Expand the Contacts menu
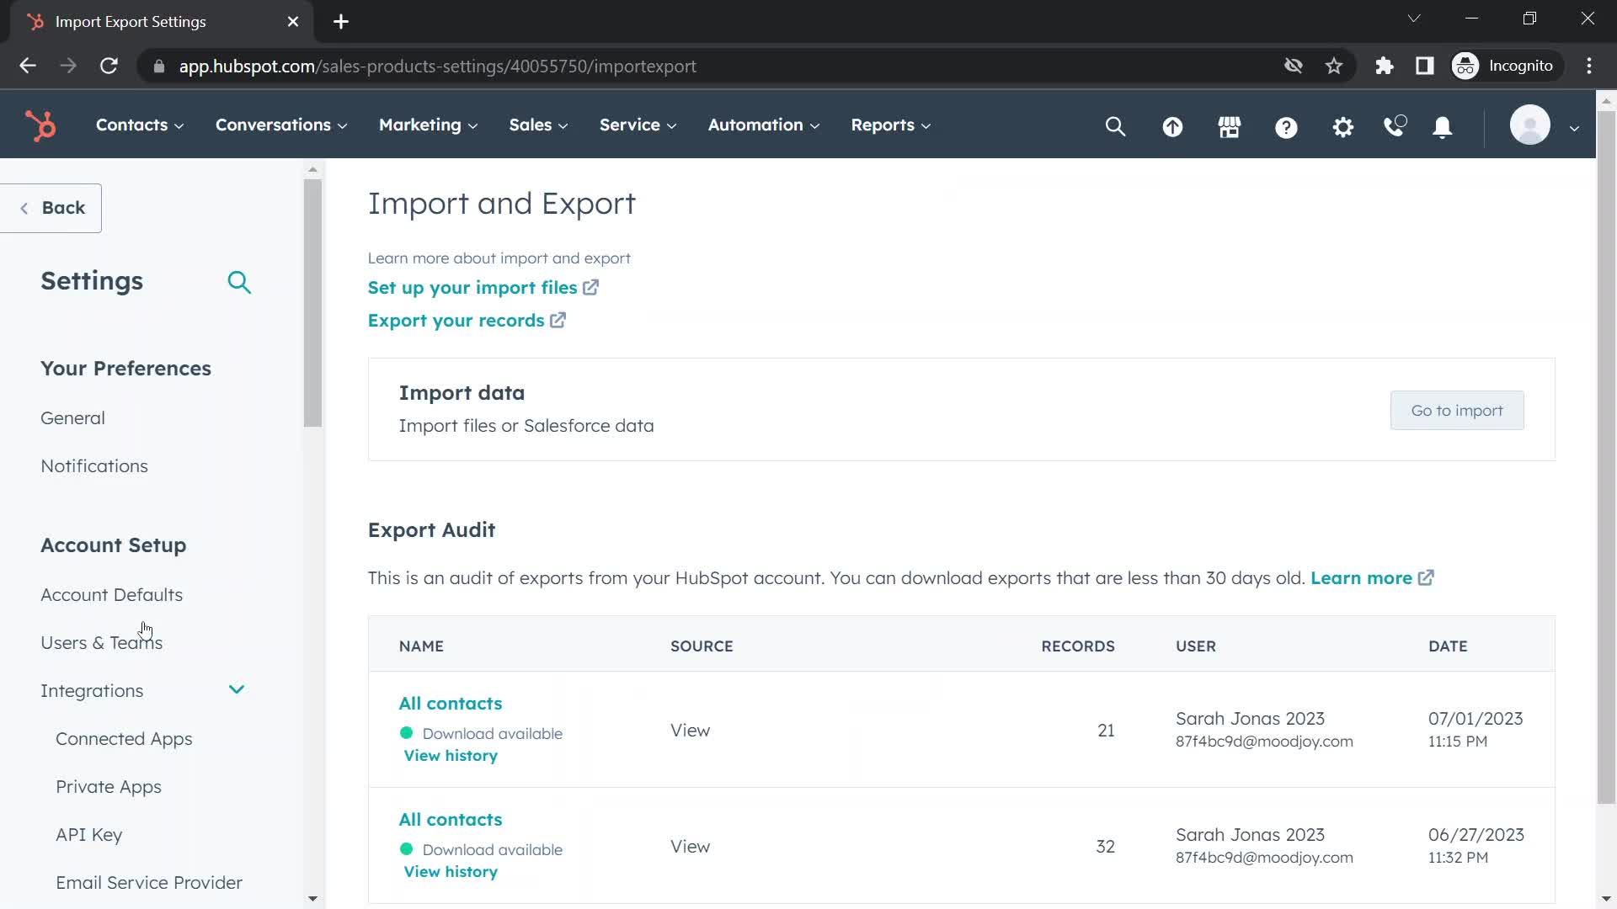The image size is (1617, 909). point(139,125)
